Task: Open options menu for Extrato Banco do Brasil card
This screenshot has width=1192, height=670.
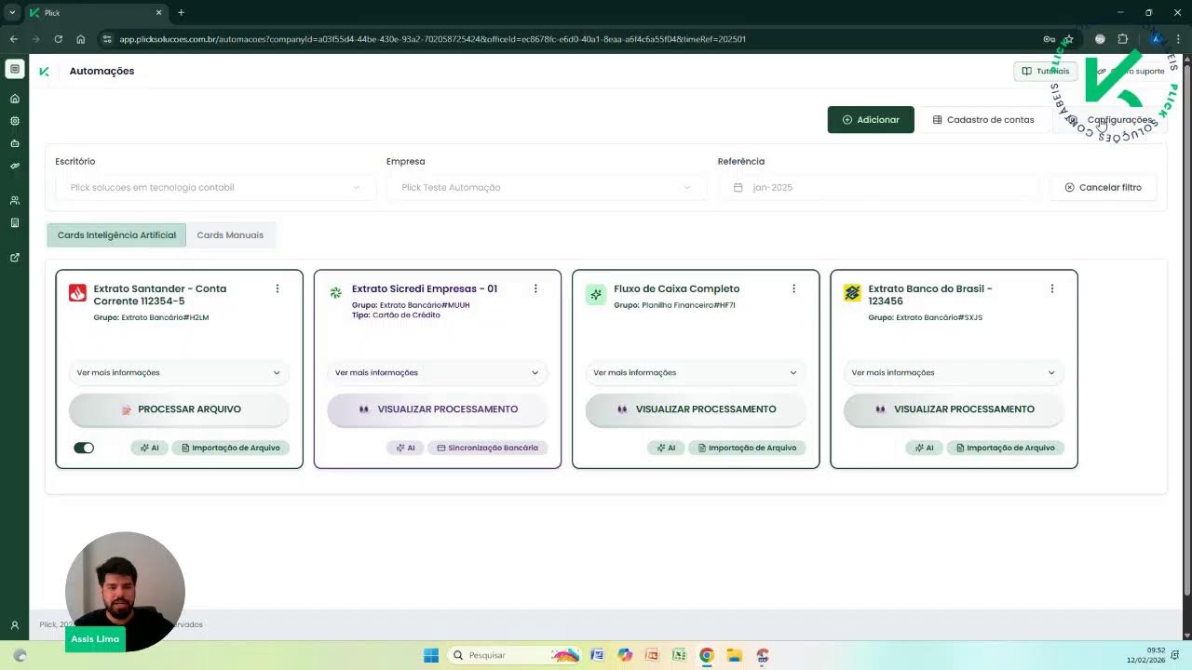Action: [x=1052, y=288]
